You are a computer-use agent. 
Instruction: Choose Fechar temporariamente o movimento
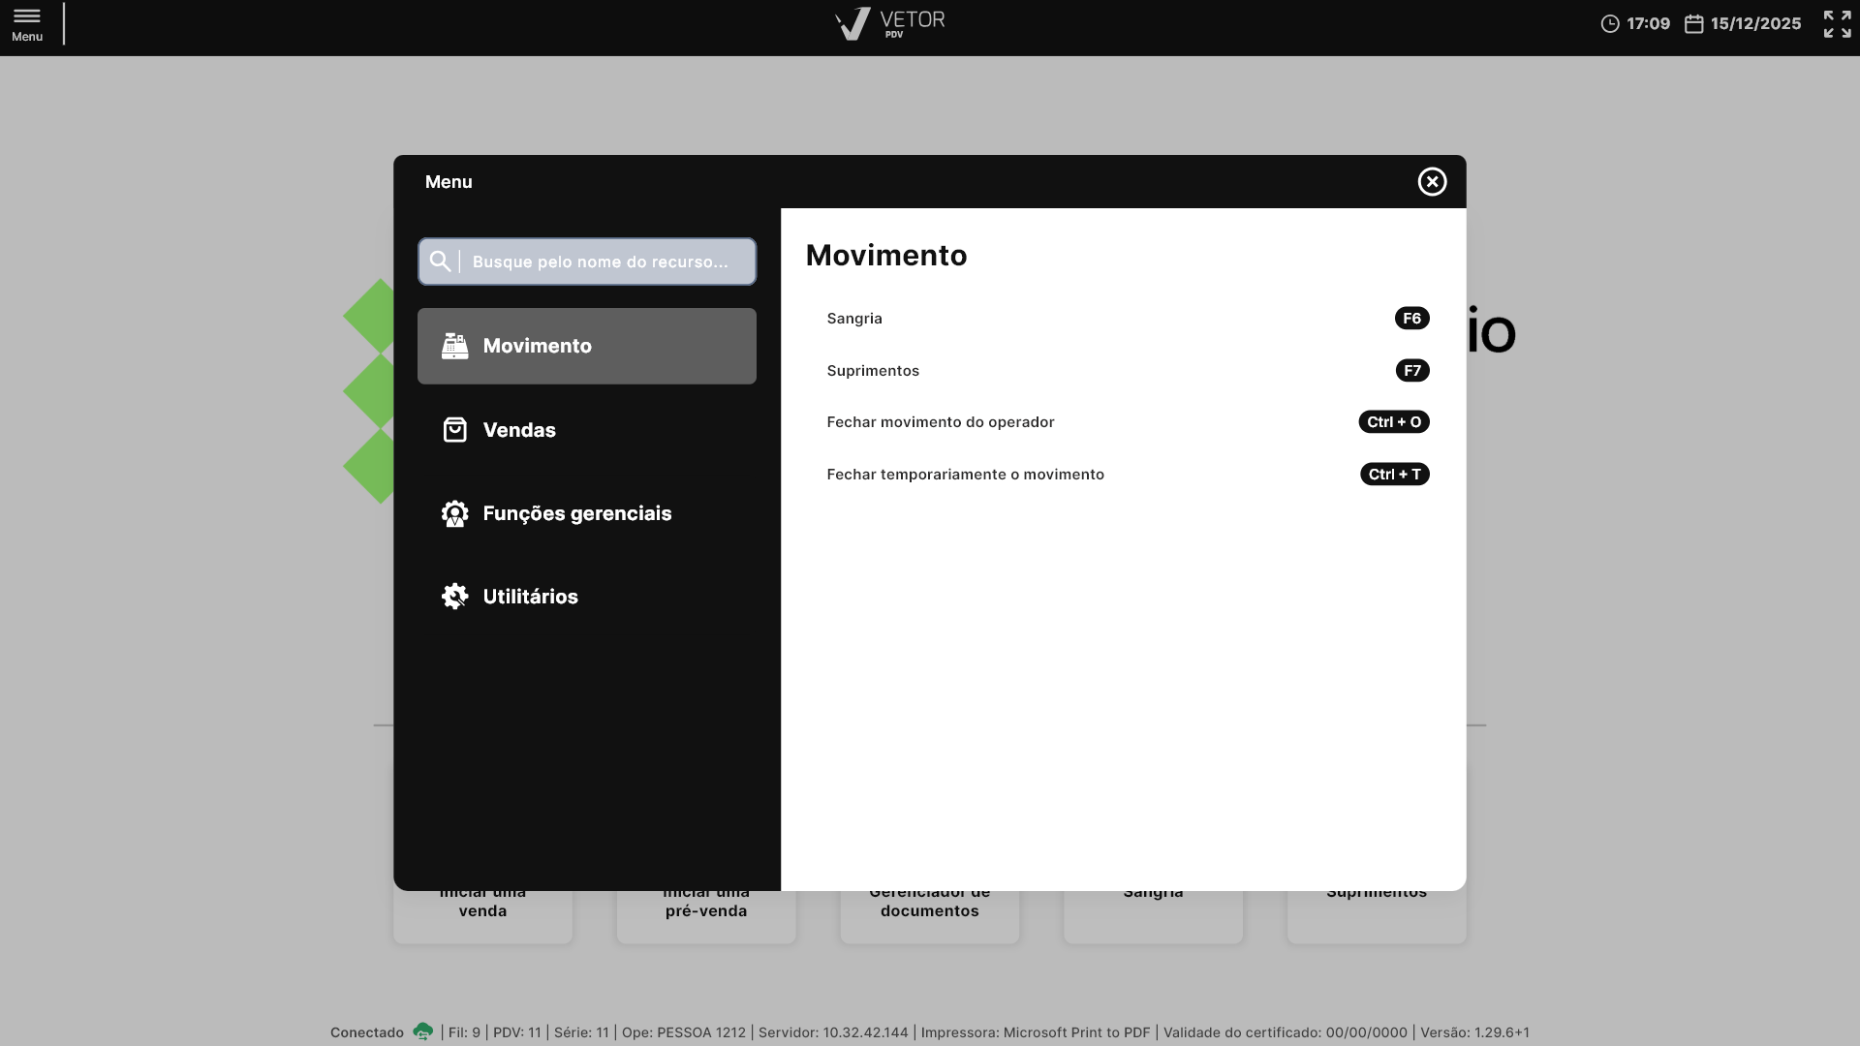965,475
